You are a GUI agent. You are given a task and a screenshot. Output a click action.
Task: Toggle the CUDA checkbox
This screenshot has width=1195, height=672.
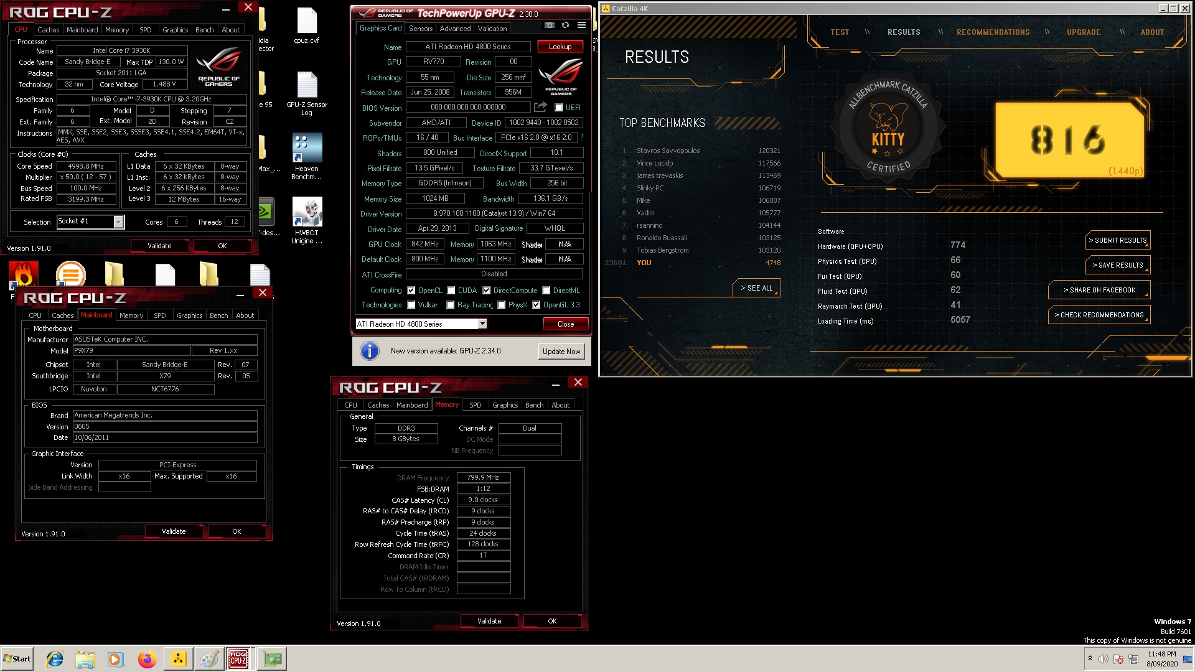(451, 291)
